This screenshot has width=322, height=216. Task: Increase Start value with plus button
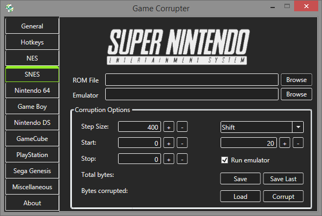[x=169, y=143]
